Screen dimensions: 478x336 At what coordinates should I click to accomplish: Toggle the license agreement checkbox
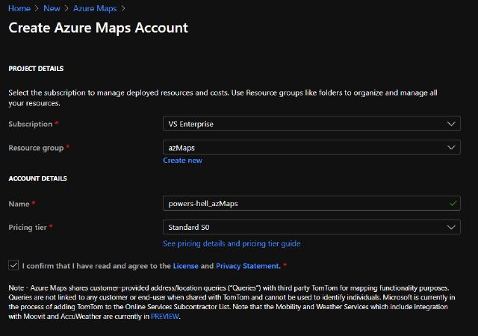point(13,265)
